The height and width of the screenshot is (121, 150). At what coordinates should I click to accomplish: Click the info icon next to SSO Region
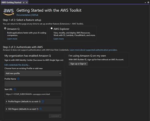click(x=41, y=109)
